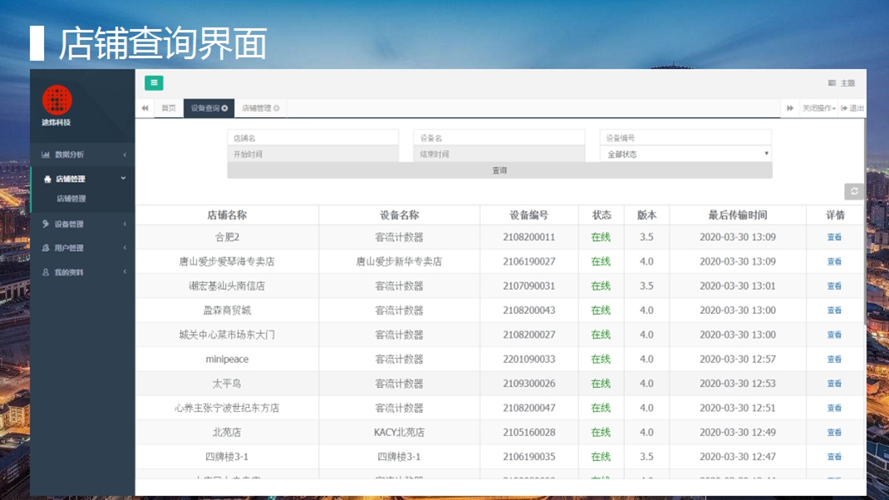The height and width of the screenshot is (500, 889).
Task: Open the 全部状态 status dropdown
Action: tap(685, 154)
